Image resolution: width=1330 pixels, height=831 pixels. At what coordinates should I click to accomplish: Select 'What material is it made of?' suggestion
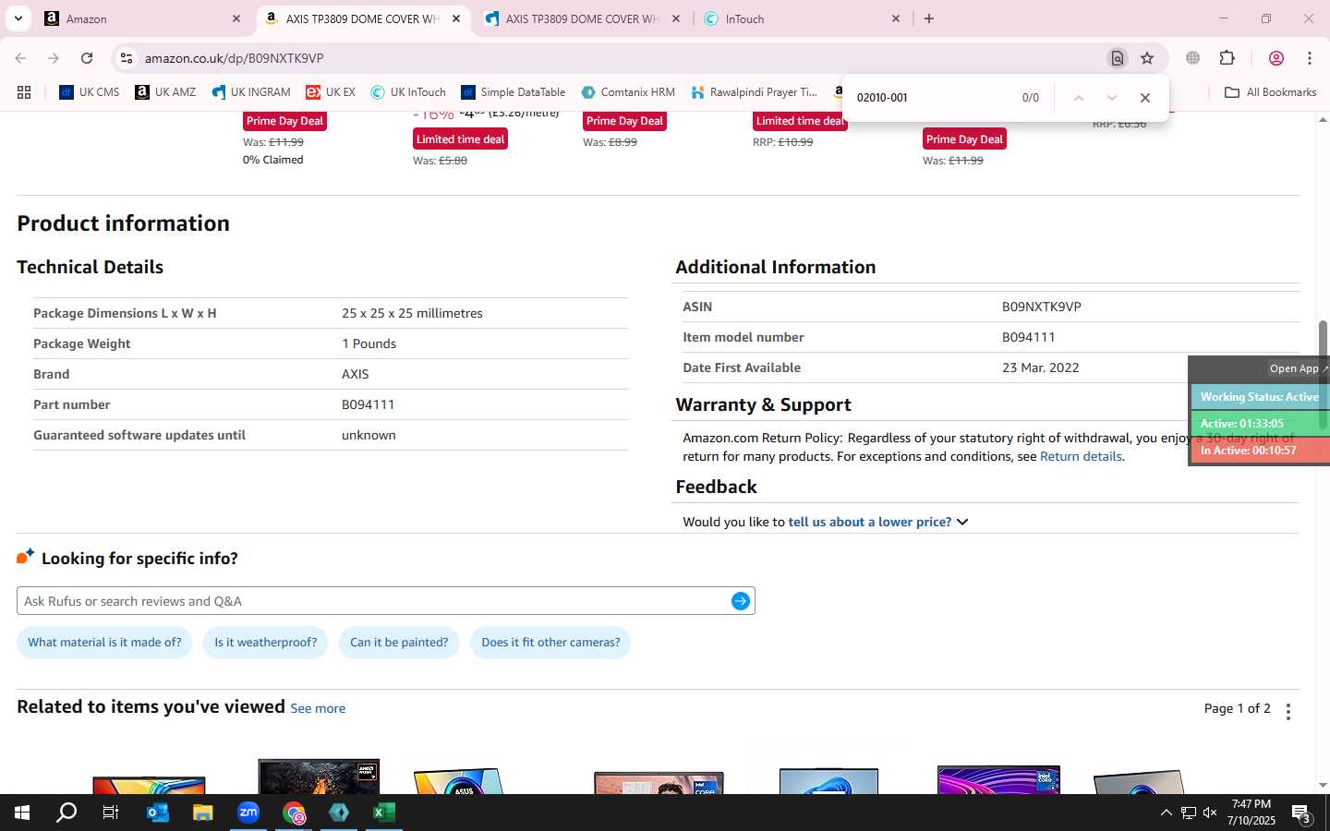[x=104, y=643]
